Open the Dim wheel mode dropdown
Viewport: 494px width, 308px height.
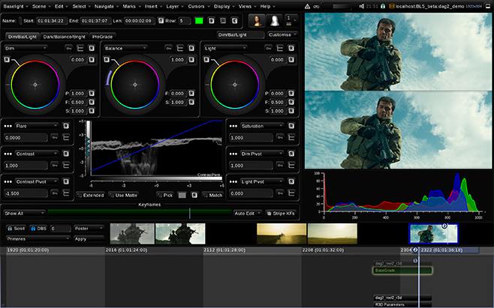pos(26,48)
